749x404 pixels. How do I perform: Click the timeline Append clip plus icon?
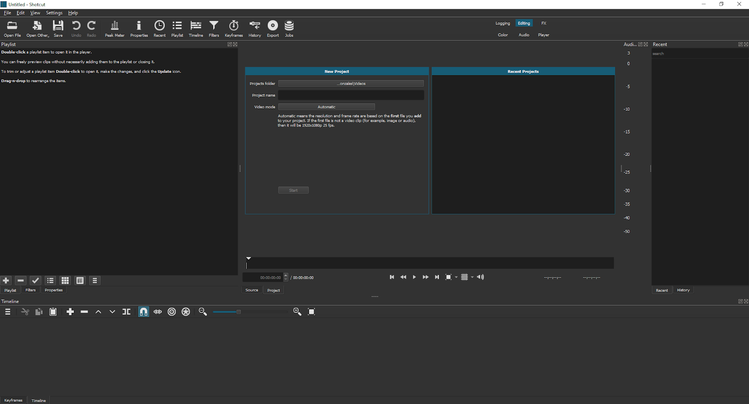click(70, 312)
